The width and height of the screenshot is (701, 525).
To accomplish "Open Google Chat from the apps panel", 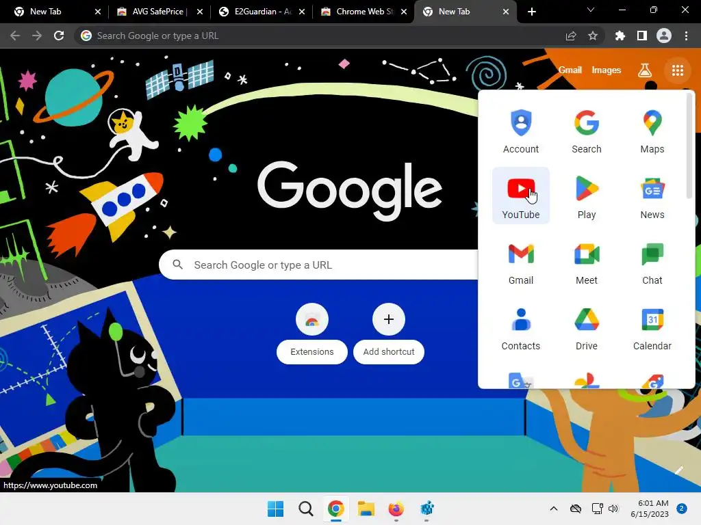I will pyautogui.click(x=652, y=262).
